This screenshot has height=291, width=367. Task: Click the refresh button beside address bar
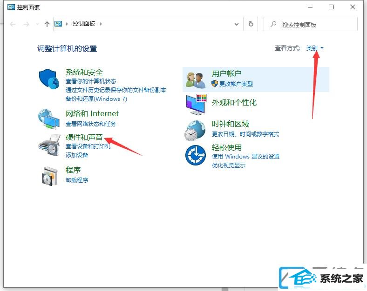tap(251, 24)
